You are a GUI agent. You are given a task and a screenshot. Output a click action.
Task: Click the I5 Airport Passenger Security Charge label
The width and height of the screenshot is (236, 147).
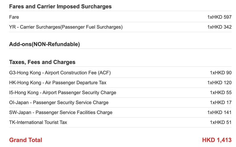(x=63, y=93)
